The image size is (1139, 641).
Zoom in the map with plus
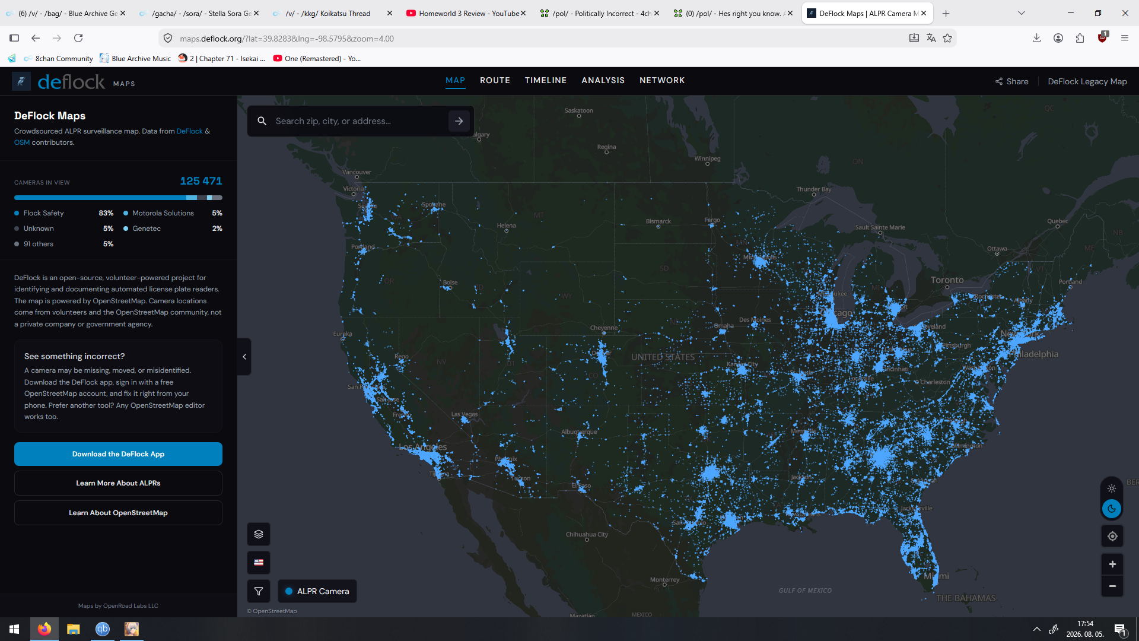1112,564
